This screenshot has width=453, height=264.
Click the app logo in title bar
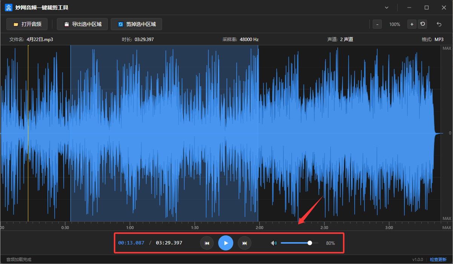click(x=8, y=8)
